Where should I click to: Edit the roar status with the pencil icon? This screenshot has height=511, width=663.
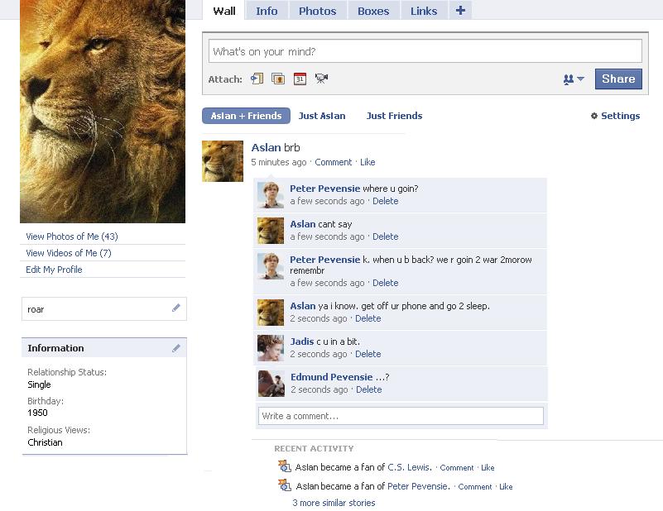(x=176, y=308)
